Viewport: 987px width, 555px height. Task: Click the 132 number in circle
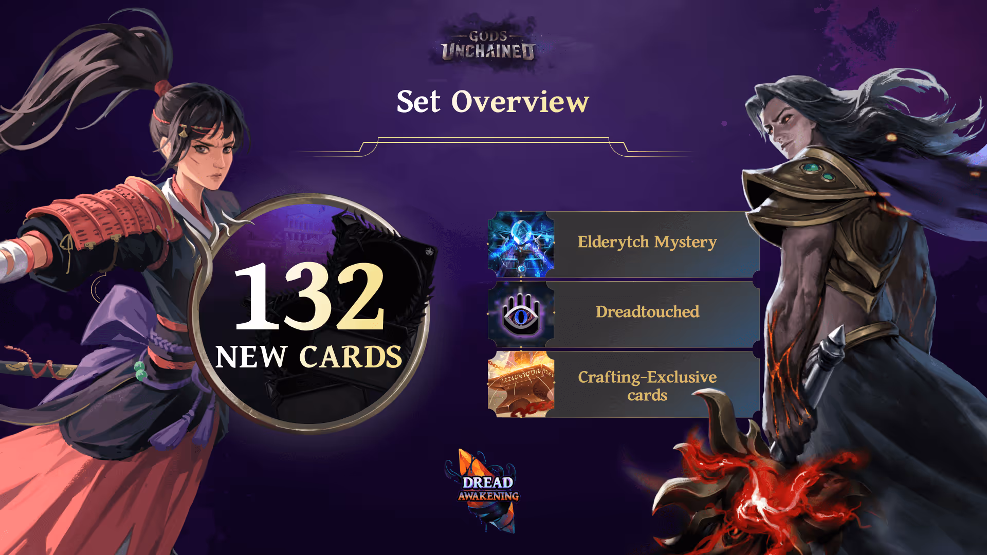click(309, 296)
